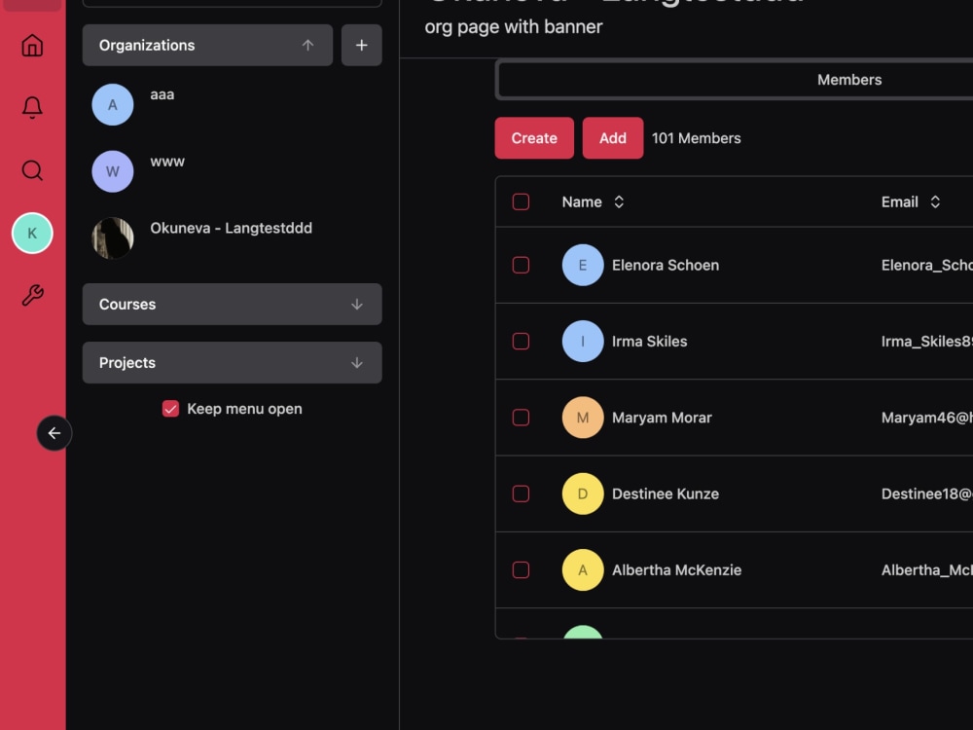The width and height of the screenshot is (973, 730).
Task: Collapse the Organizations section
Action: [207, 46]
